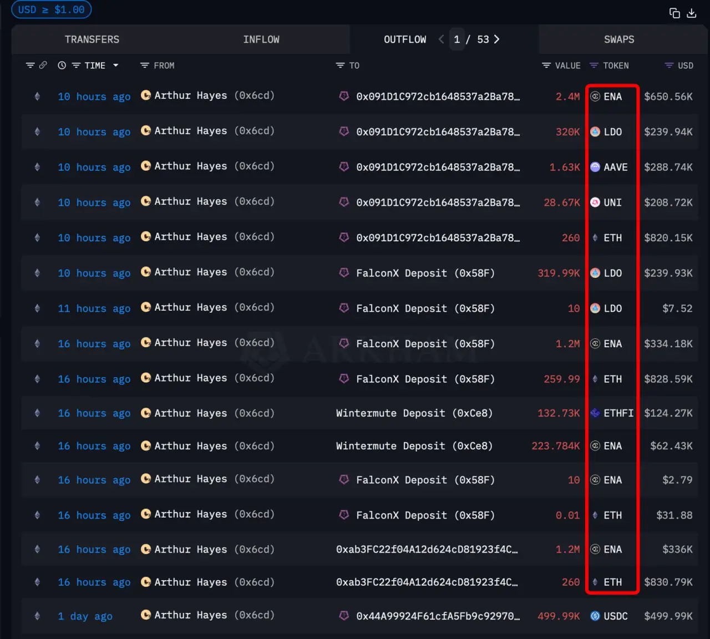Click page number field showing 1
710x639 pixels.
(x=457, y=39)
